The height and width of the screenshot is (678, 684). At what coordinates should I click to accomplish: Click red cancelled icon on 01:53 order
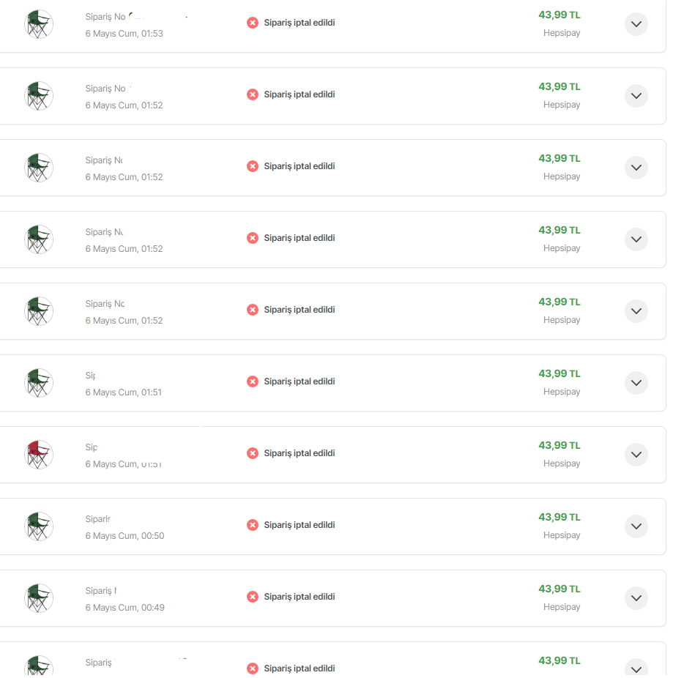click(x=253, y=23)
